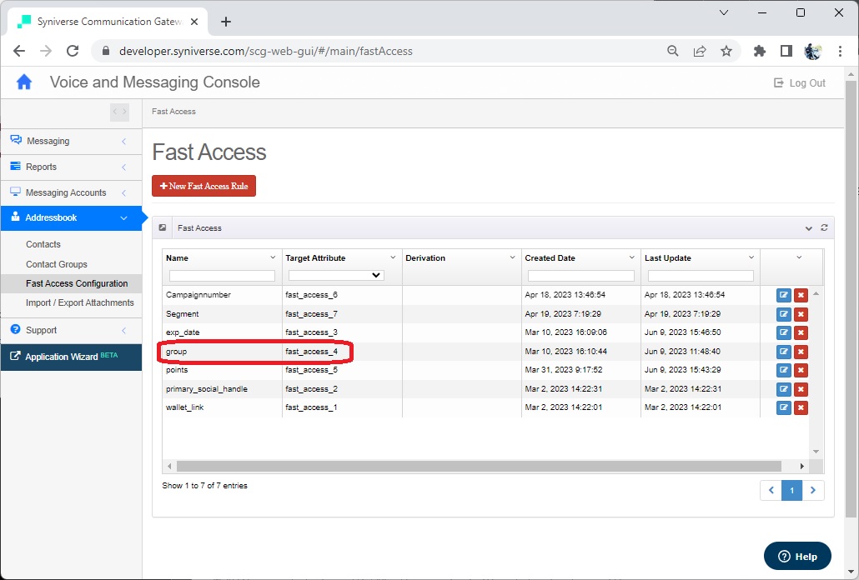Open Contact Groups in the sidebar
Image resolution: width=859 pixels, height=580 pixels.
(x=57, y=264)
